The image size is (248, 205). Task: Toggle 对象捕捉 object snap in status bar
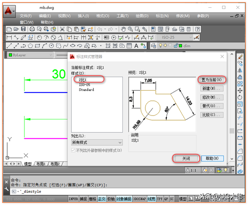coord(124,199)
